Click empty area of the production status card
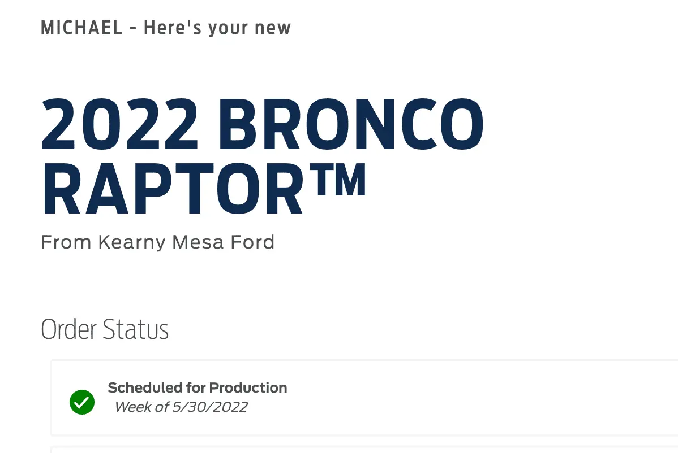 [453, 398]
